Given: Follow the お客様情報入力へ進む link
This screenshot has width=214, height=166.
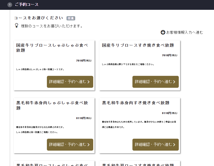Looking at the screenshot, I should 182,32.
